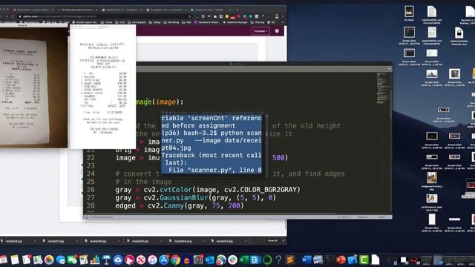This screenshot has width=475, height=267.
Task: Open the News app in the Dock
Action: tap(141, 260)
